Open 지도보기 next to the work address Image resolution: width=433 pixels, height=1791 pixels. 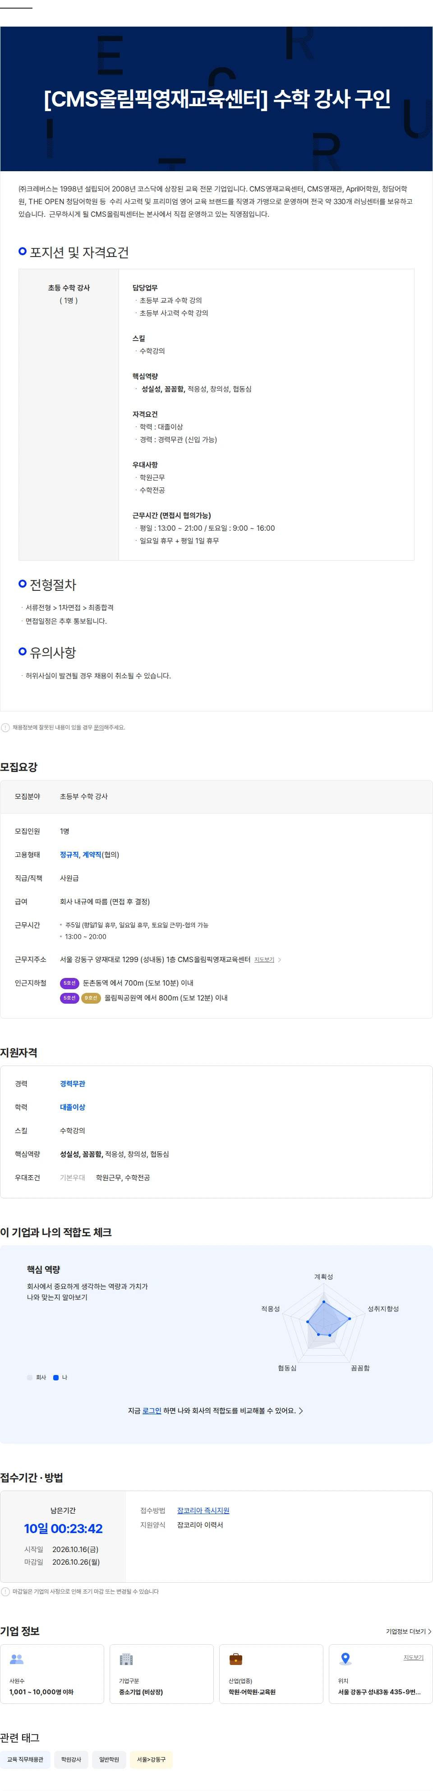coord(264,959)
